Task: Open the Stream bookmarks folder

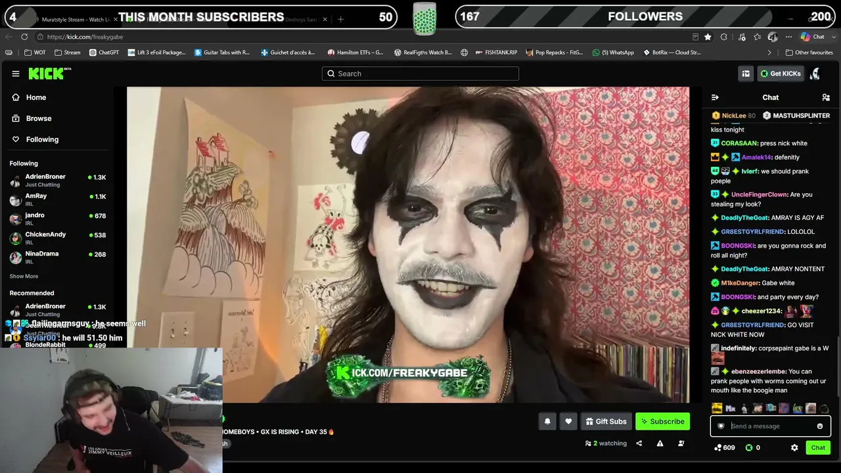Action: [x=68, y=53]
